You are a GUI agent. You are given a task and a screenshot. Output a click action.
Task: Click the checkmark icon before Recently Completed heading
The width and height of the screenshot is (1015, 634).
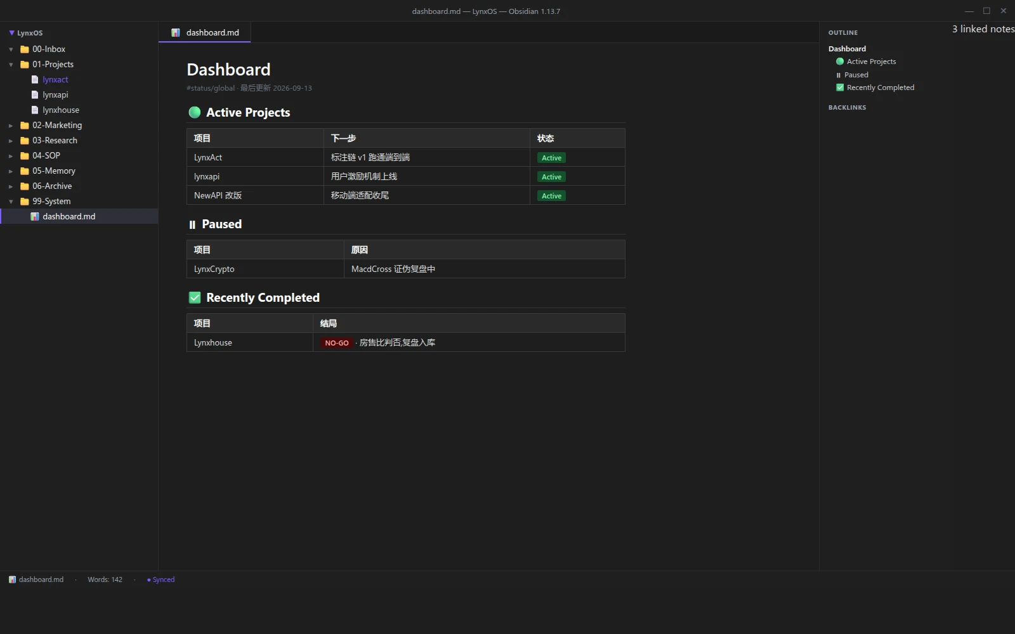[195, 298]
